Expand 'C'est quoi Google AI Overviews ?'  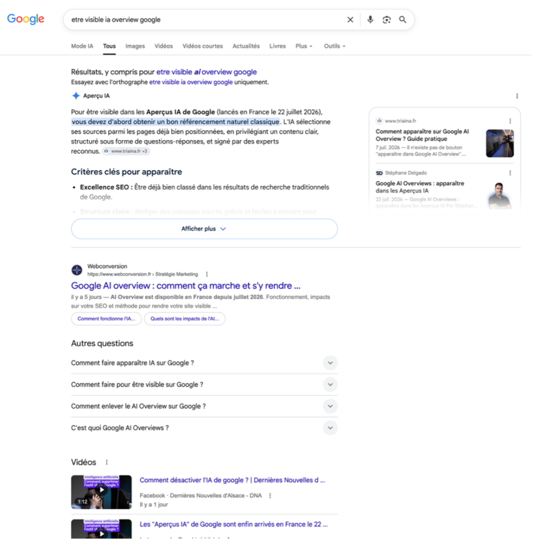[204, 428]
